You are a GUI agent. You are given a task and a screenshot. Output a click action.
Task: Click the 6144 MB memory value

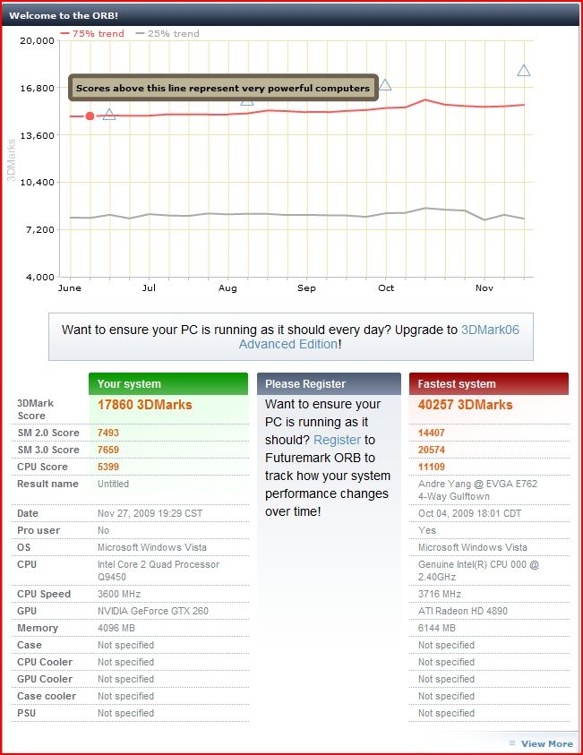click(x=437, y=628)
